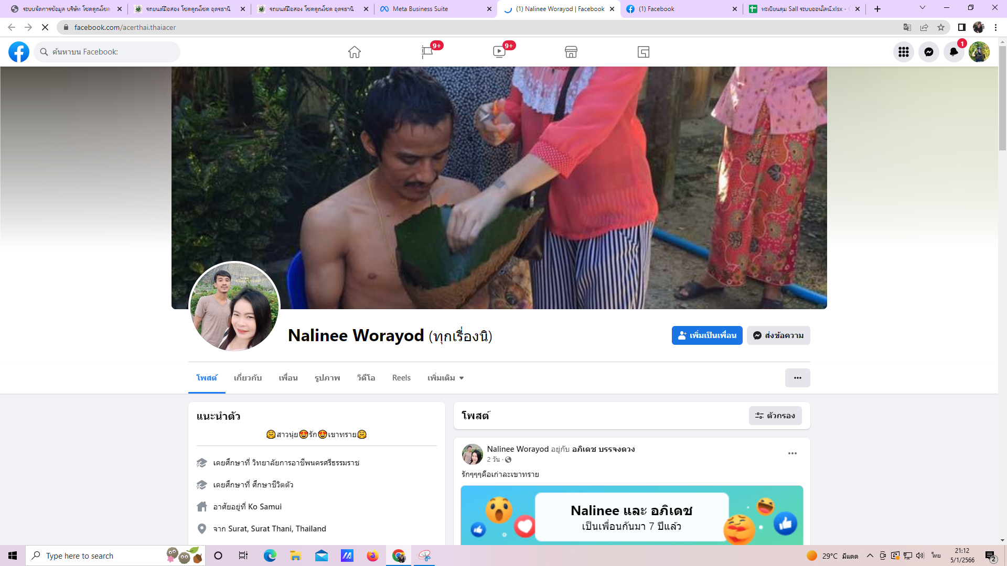Screen dimensions: 1007x566
Task: Switch to the Reels tab
Action: (x=401, y=378)
